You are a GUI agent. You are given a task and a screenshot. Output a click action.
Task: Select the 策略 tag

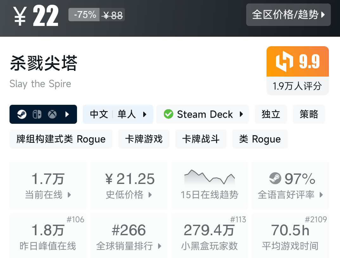(309, 114)
